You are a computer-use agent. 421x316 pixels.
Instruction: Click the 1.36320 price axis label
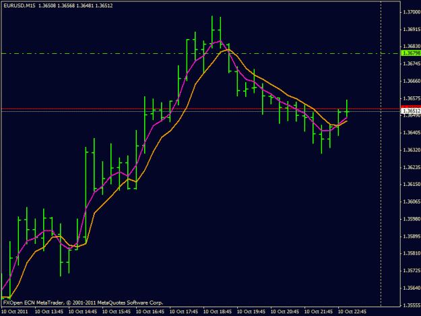click(412, 150)
